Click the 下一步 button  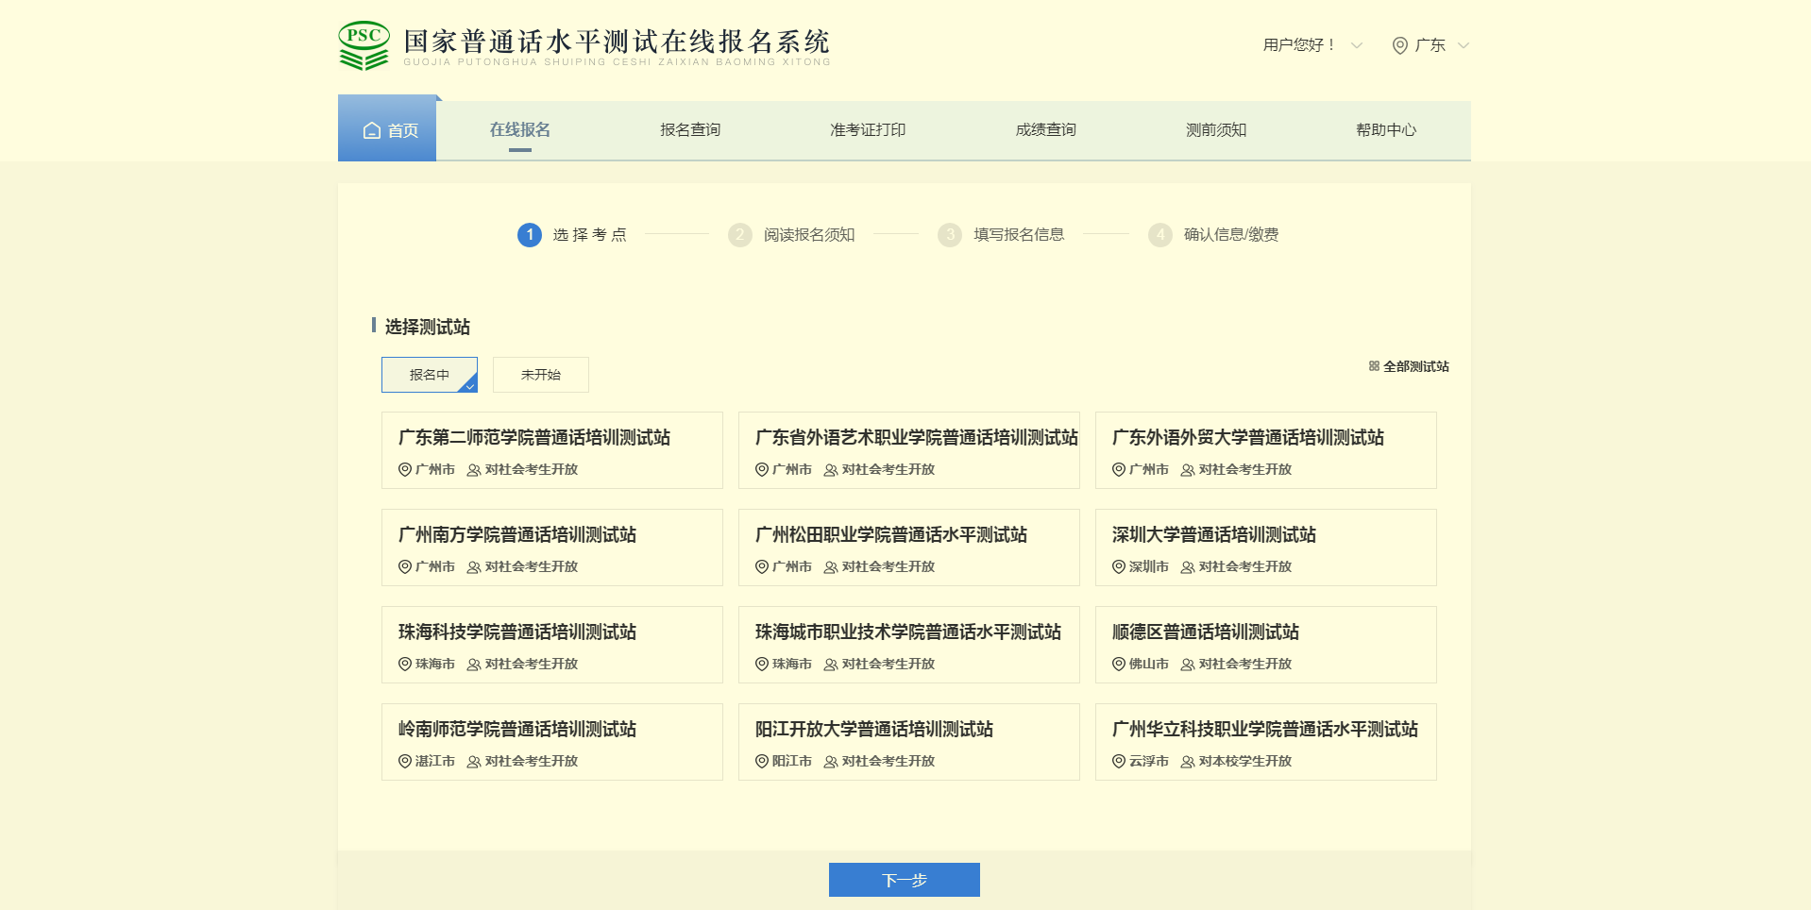[904, 880]
